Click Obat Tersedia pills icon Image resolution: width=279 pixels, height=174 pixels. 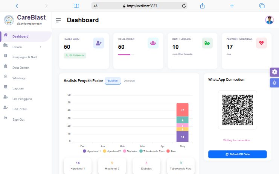[x=207, y=43]
